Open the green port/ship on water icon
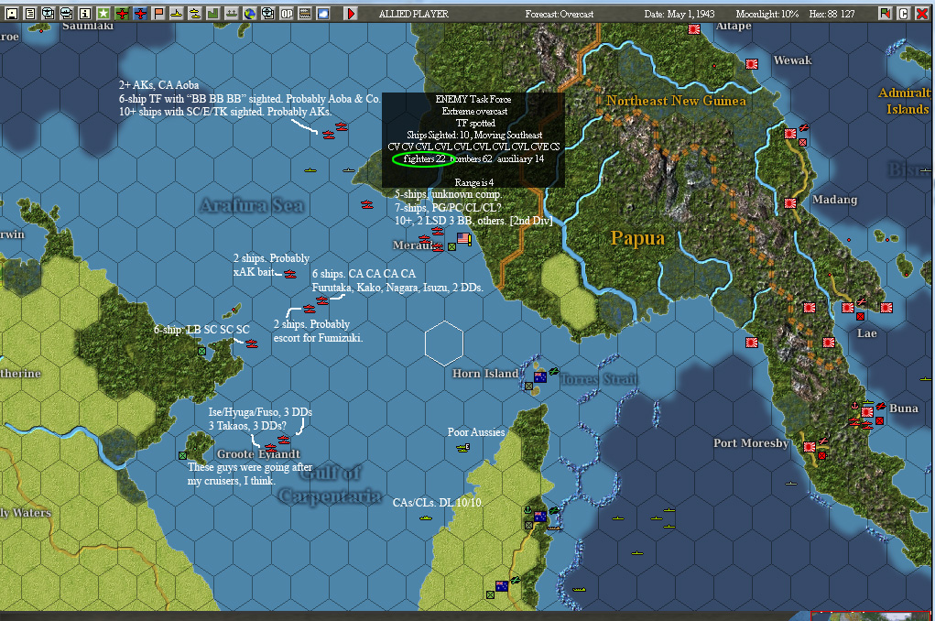 232,13
